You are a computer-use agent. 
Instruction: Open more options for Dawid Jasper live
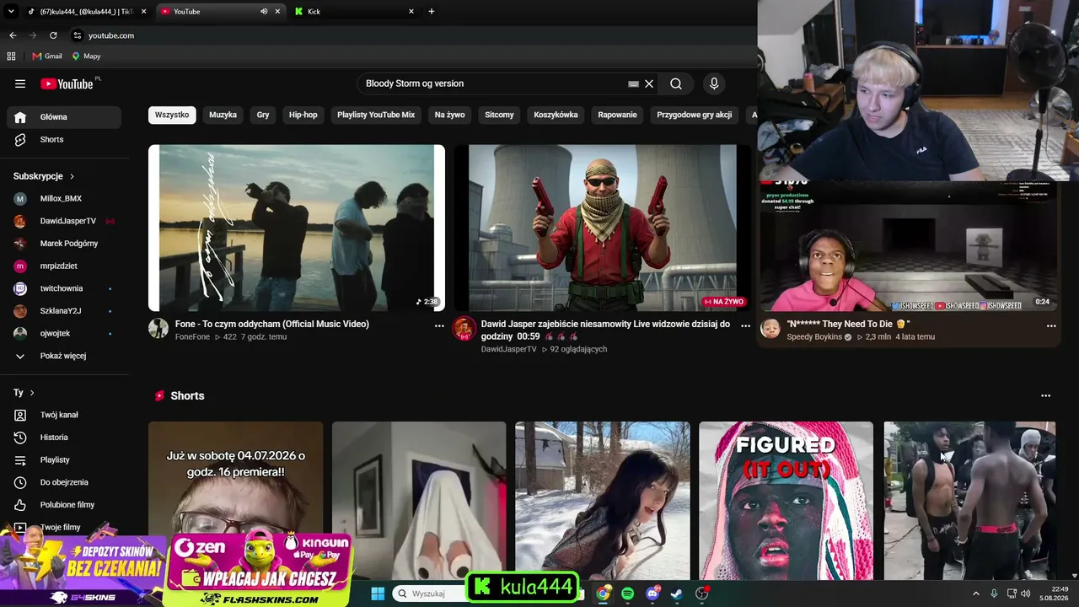745,325
